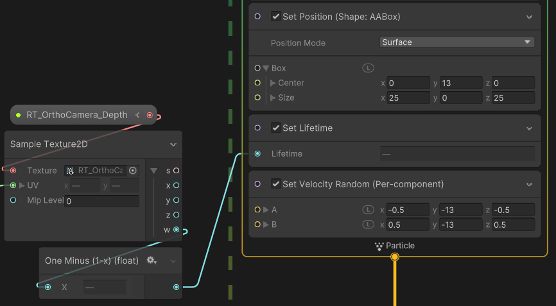The width and height of the screenshot is (556, 306).
Task: Open the texture object picker circle
Action: coord(133,171)
